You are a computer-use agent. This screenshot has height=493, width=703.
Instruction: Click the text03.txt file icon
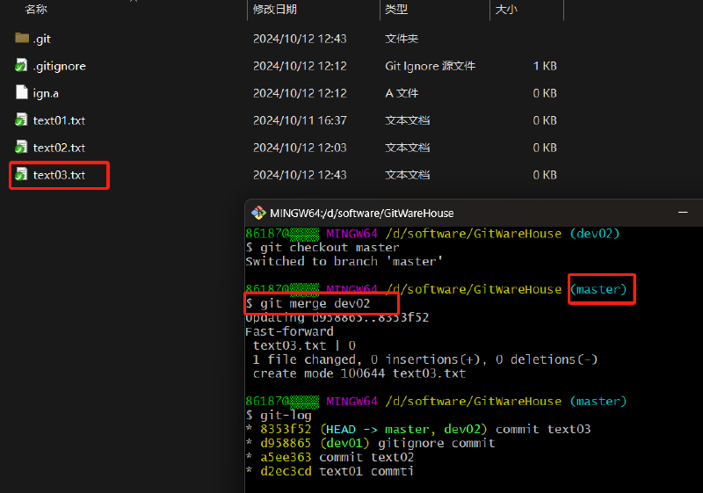(x=21, y=174)
